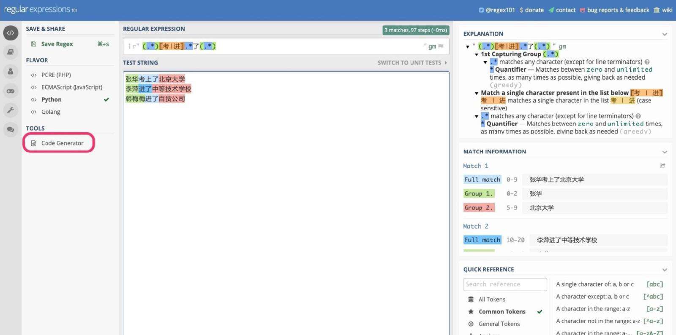Select the Golang flavor
The height and width of the screenshot is (335, 676).
(x=51, y=112)
